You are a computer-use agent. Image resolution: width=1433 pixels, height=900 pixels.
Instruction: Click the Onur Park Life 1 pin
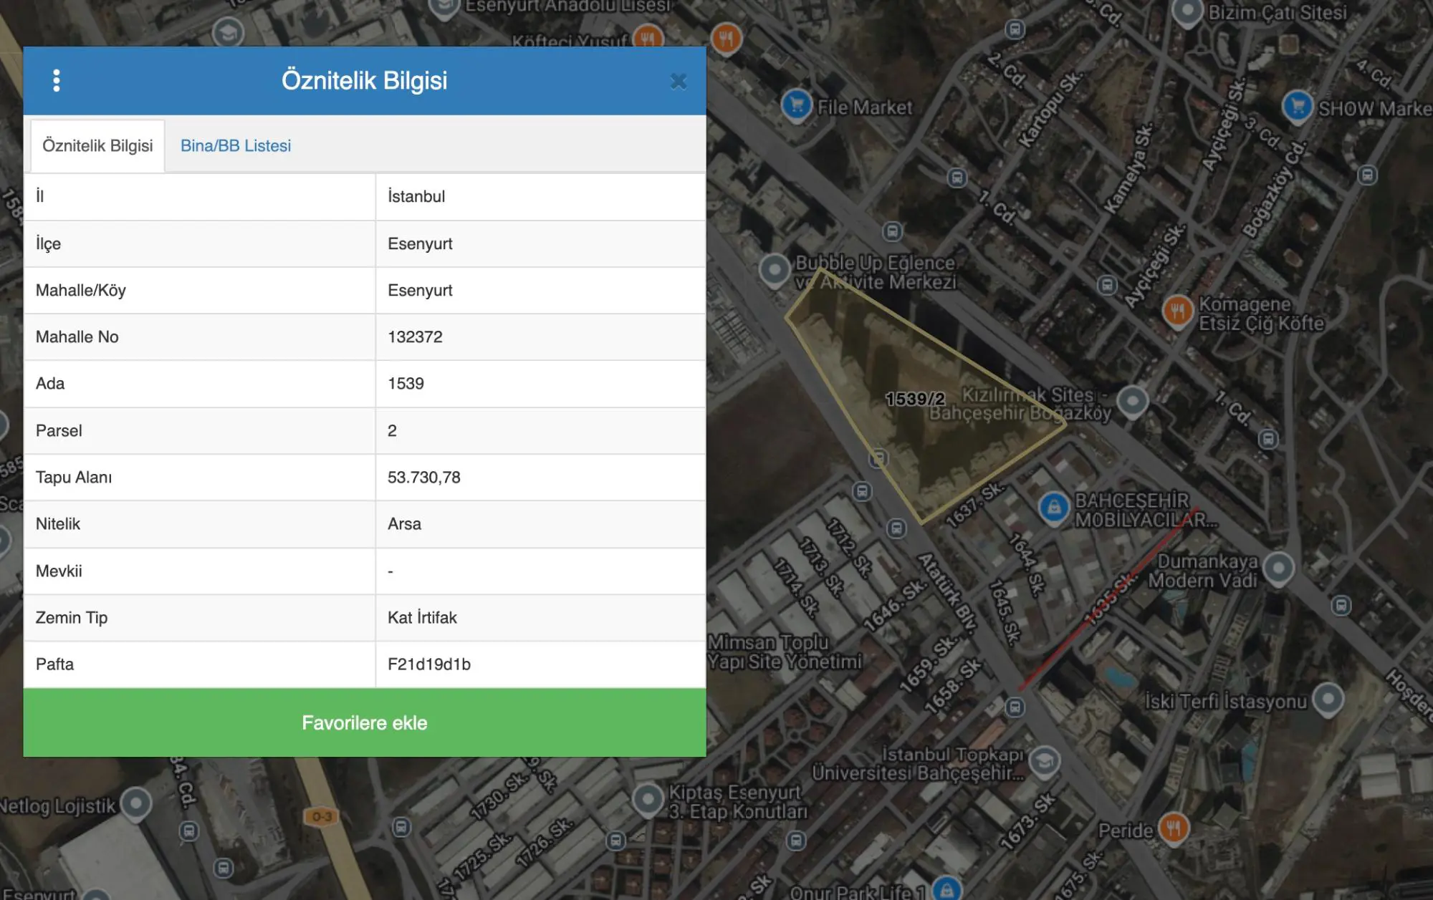pos(947,890)
